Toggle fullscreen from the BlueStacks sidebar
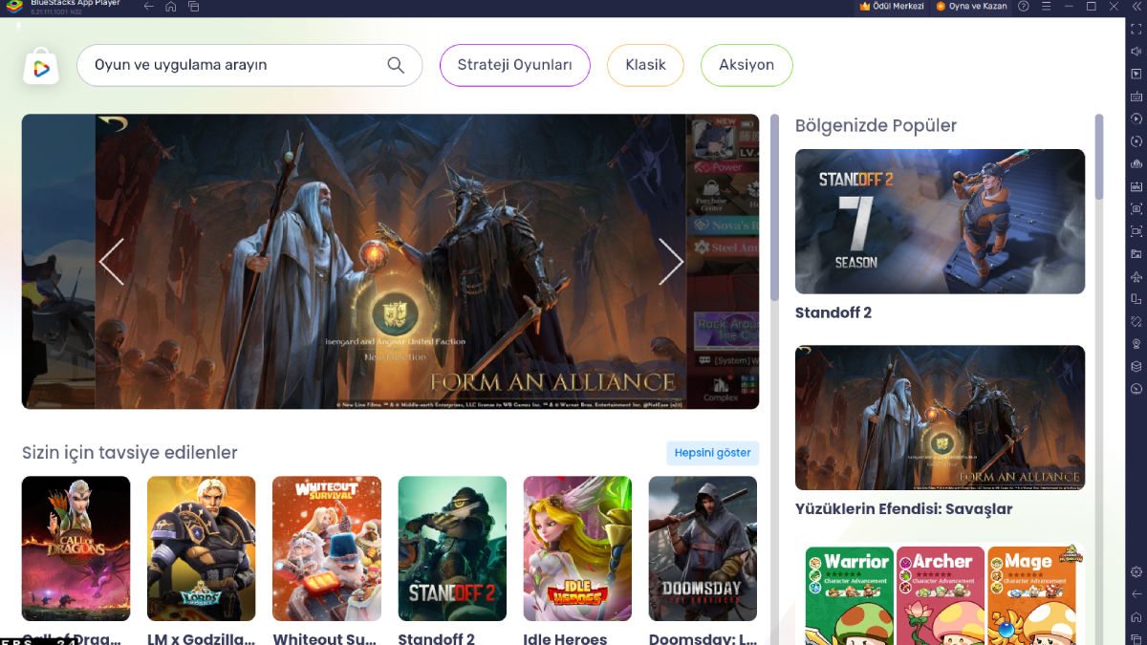Screen dimensions: 1147x645 tap(1136, 28)
